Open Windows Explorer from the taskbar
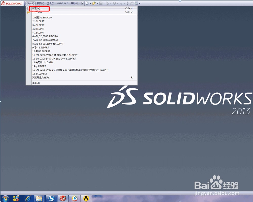Viewport: 253px width, 202px height. (39, 198)
